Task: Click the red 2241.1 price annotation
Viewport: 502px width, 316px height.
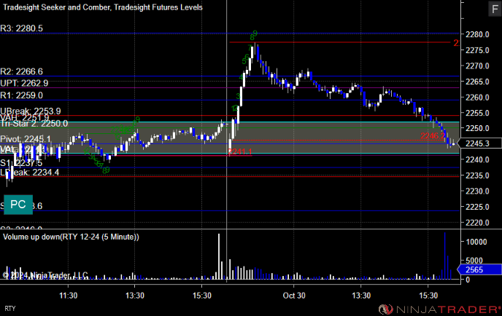Action: [x=240, y=151]
